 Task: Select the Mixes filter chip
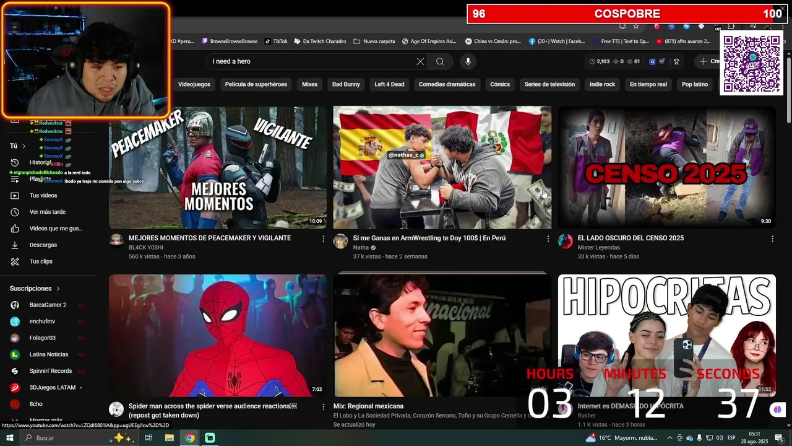[x=309, y=84]
